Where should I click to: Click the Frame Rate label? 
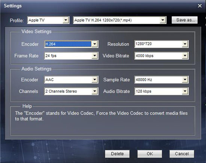point(27,56)
